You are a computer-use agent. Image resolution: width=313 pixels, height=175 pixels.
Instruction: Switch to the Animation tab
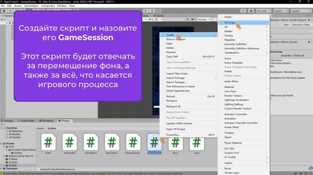coord(46,121)
